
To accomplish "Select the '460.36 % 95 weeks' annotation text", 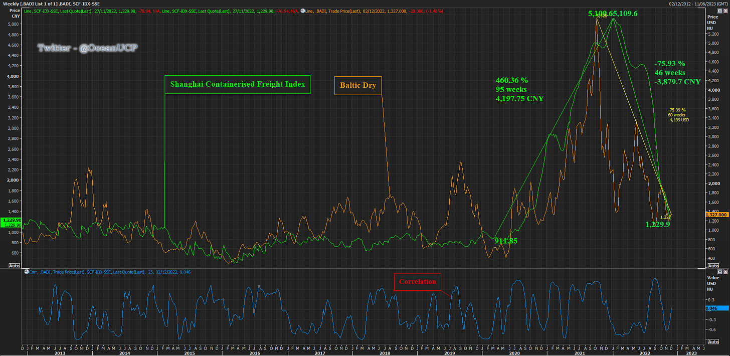I will tap(519, 89).
